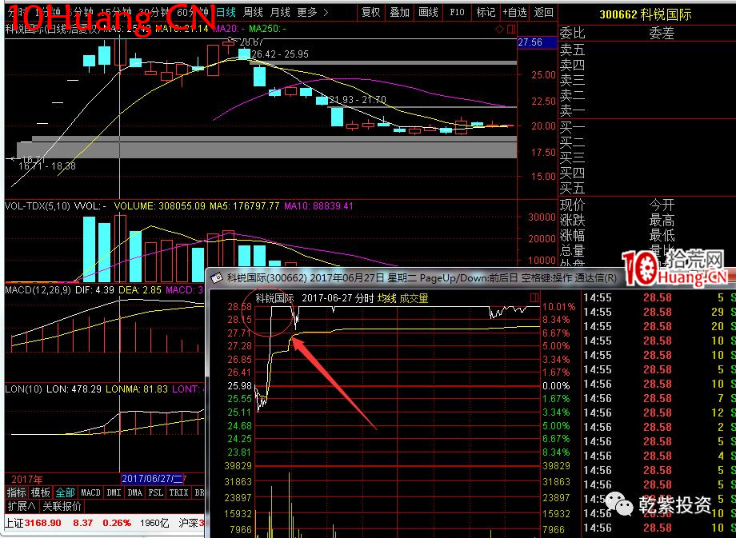Select the DMI indicator tab

click(x=114, y=492)
